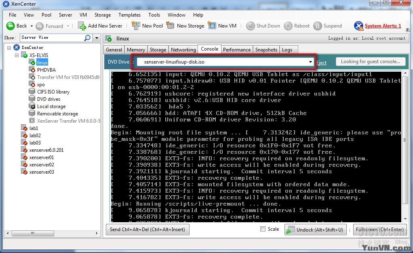Screen dimensions: 413x253
Task: Click the console vertical scrollbar
Action: pos(405,140)
